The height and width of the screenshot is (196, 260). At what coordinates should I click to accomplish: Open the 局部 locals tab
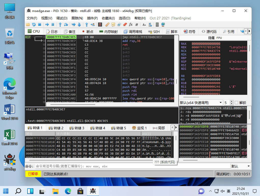pyautogui.click(x=159, y=128)
